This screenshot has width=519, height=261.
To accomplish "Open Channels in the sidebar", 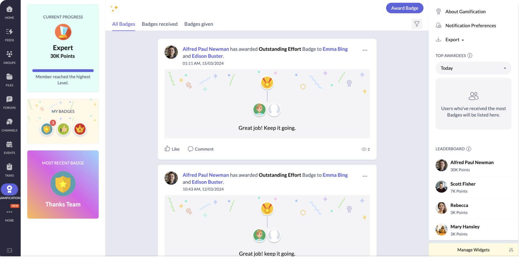I will pyautogui.click(x=9, y=125).
